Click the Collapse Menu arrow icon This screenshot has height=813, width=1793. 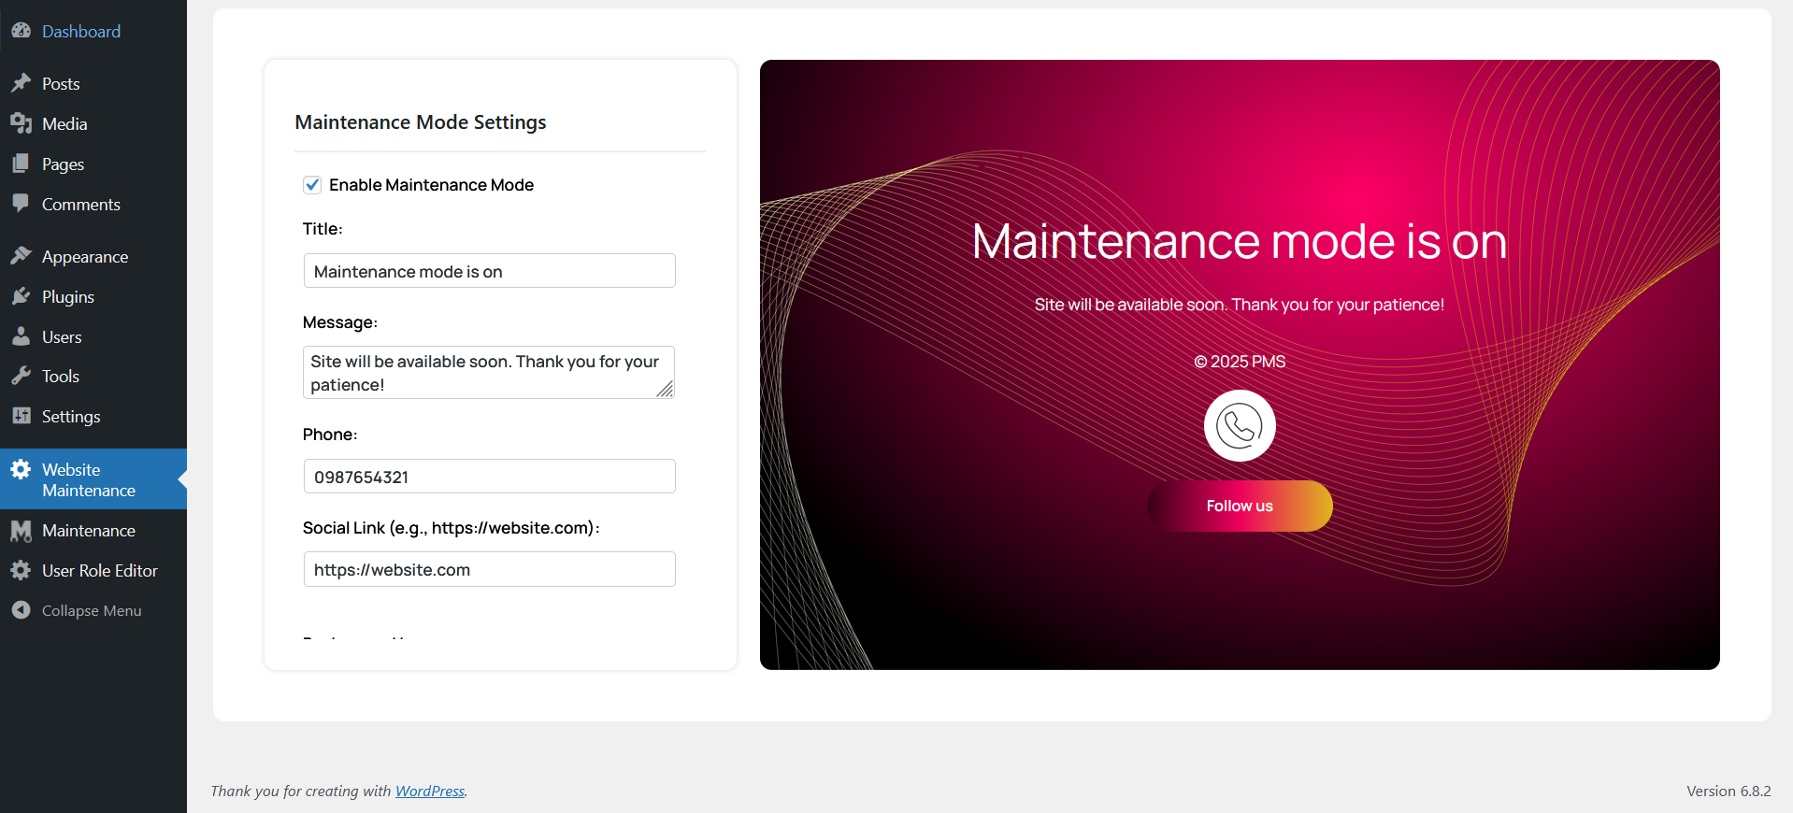coord(21,610)
